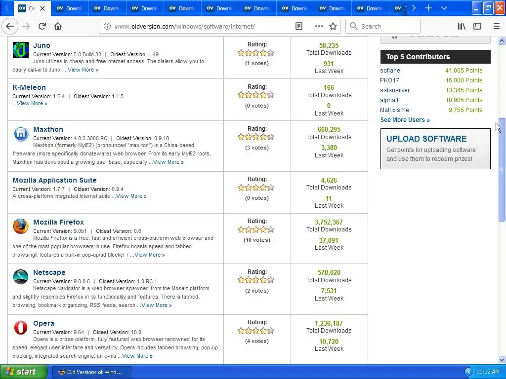This screenshot has width=506, height=379.
Task: Switch to the fourth Download tab
Action: tap(182, 8)
